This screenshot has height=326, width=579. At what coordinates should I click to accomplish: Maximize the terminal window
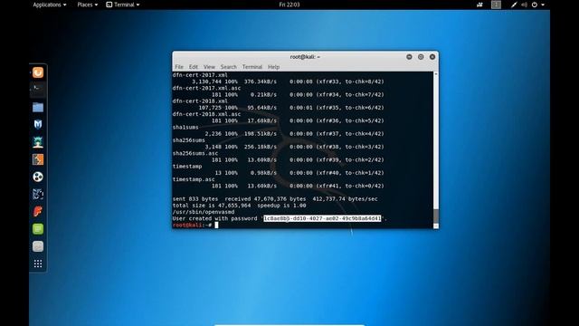(x=421, y=57)
